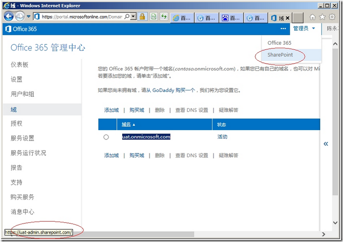
Task: Click the horizontal scrollbar right arrow
Action: click(x=323, y=234)
